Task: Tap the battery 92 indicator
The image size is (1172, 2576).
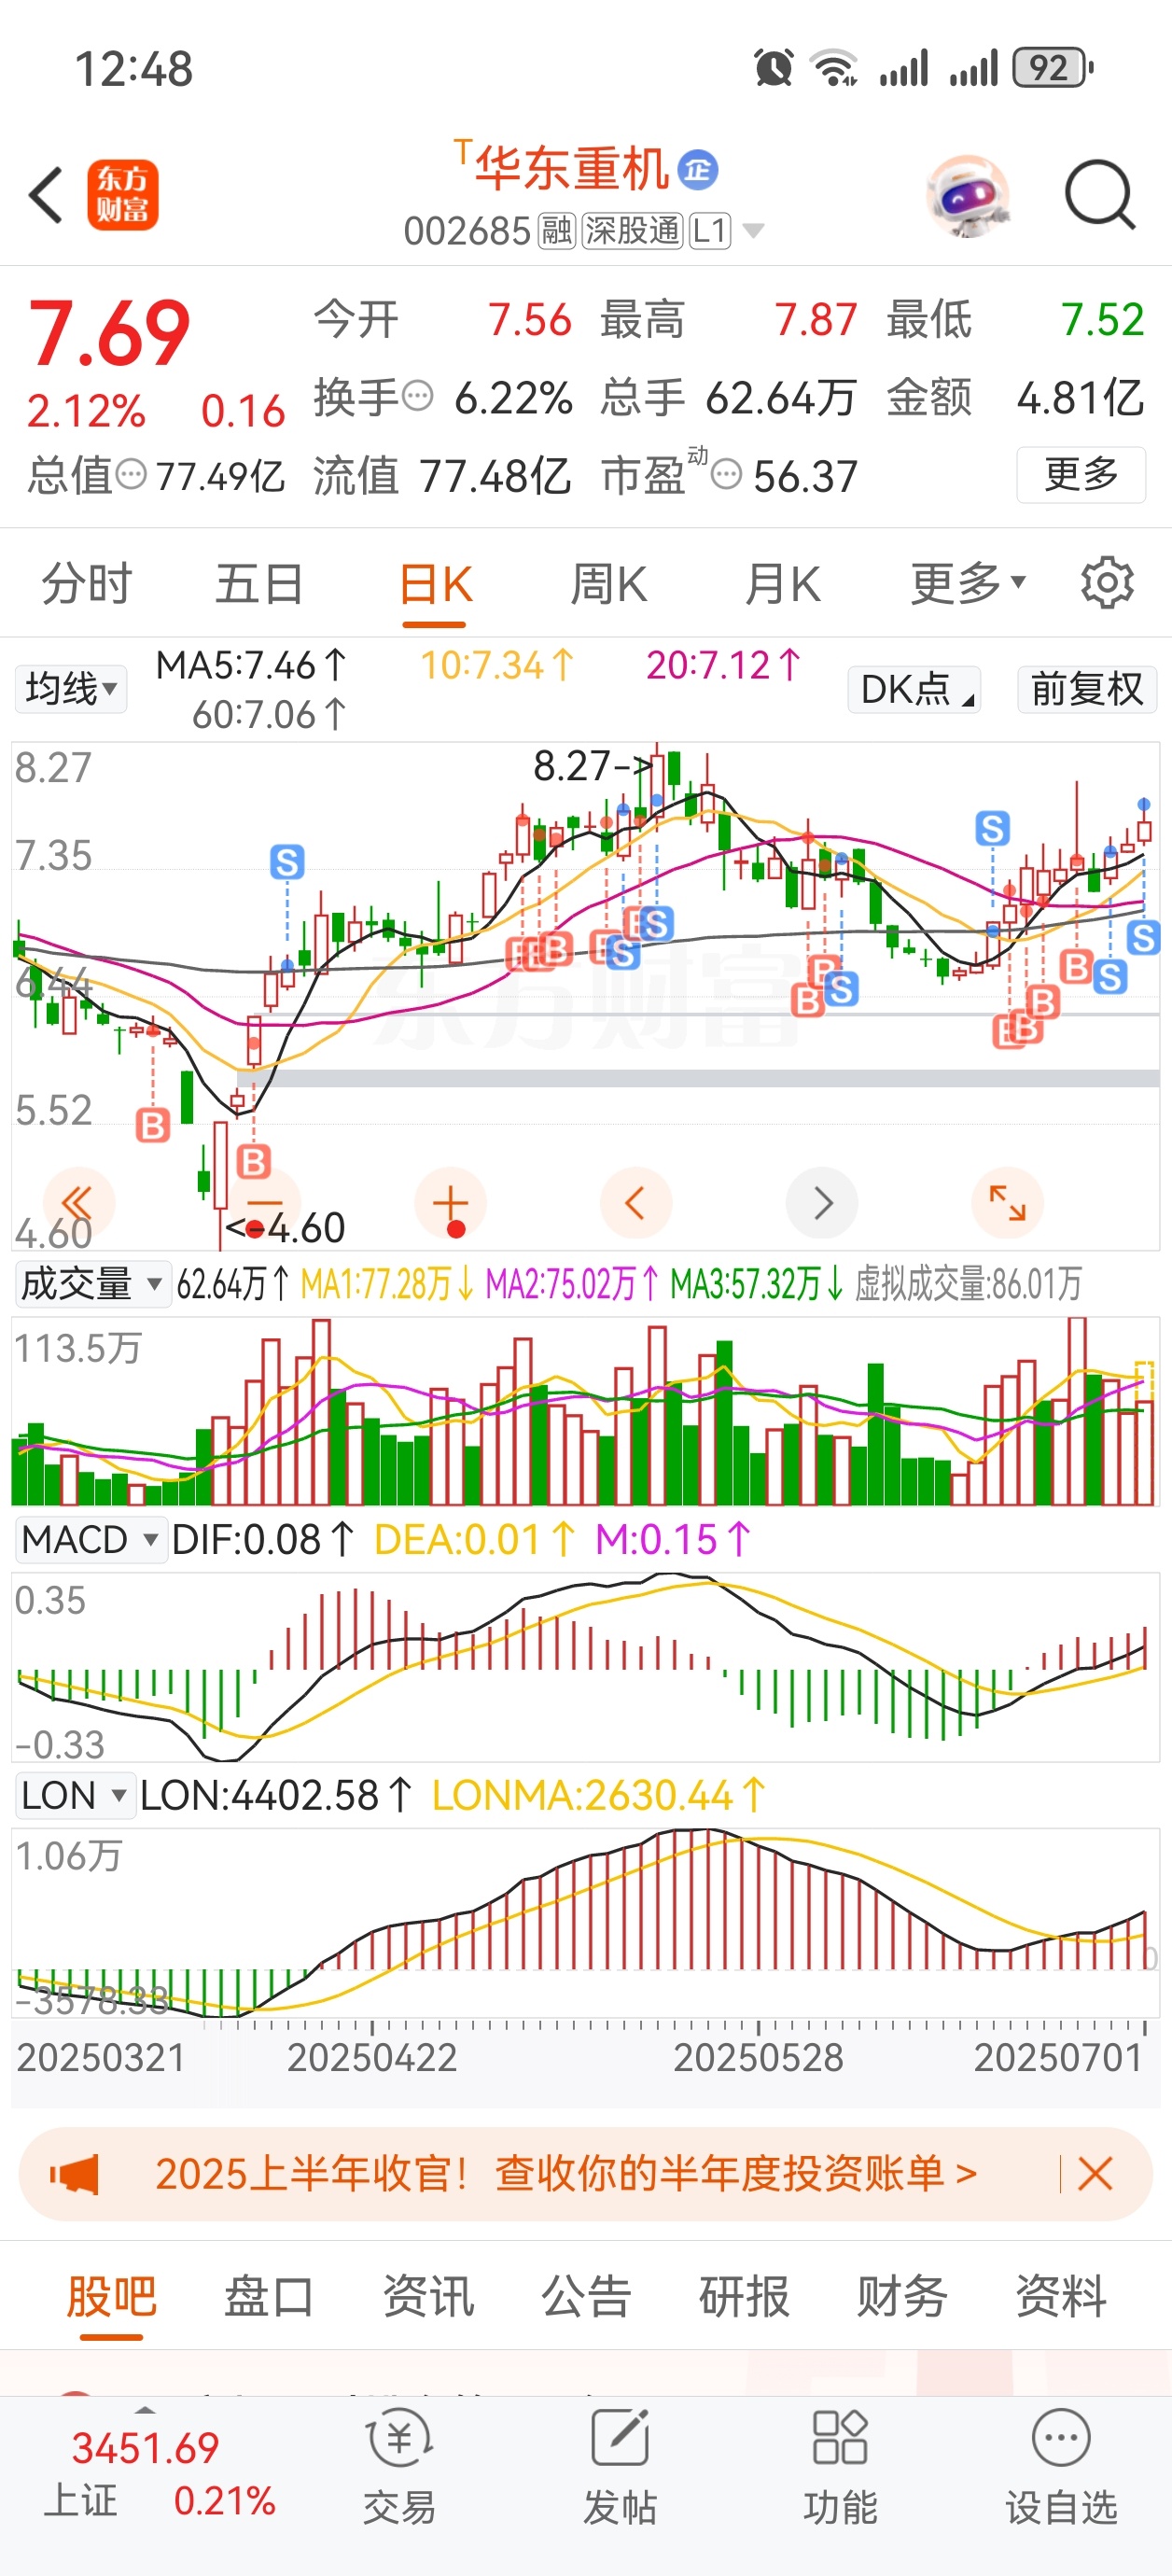Action: pos(1053,68)
